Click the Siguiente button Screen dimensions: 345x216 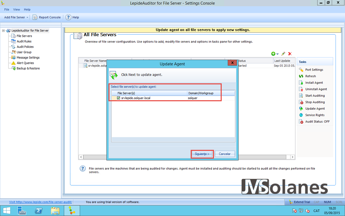tap(202, 154)
